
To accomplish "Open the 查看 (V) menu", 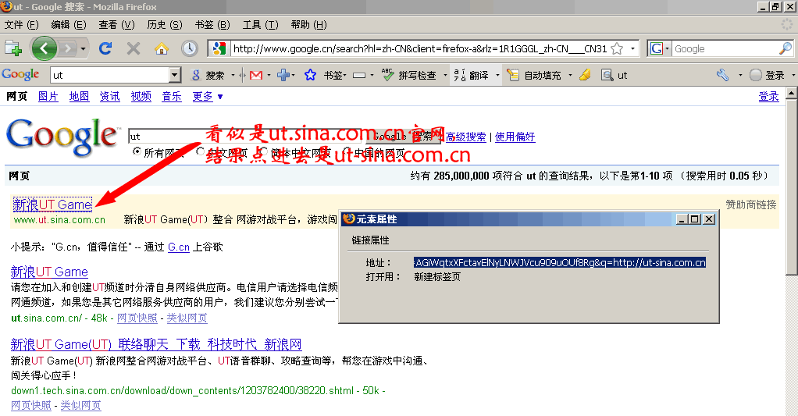I will [116, 24].
